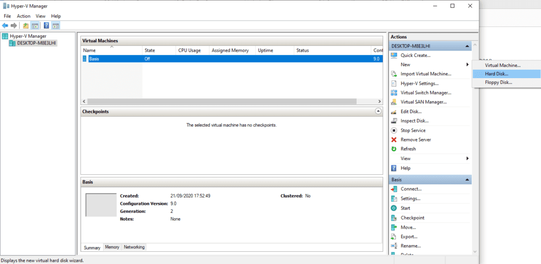The height and width of the screenshot is (264, 541).
Task: Collapse the DESKTOP-M8E3LHI actions section
Action: tap(467, 46)
